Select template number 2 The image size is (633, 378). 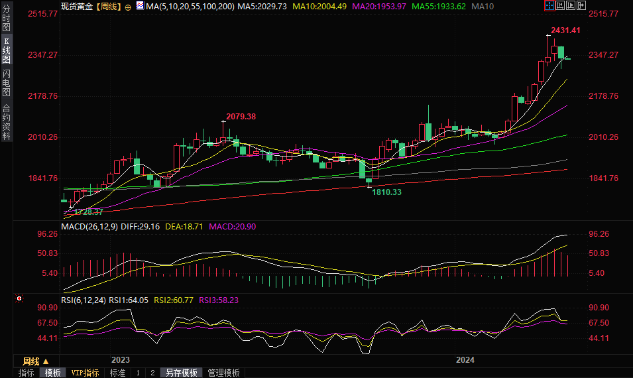(152, 373)
